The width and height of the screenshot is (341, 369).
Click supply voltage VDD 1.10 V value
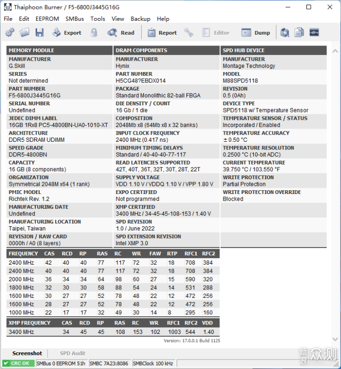tap(164, 184)
